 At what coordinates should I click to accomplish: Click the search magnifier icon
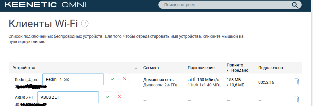[x=295, y=5]
